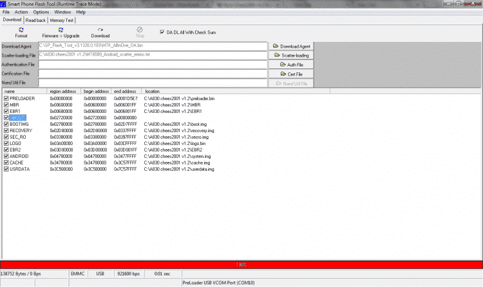483x287 pixels.
Task: Select the boot.img location text
Action: pos(175,124)
